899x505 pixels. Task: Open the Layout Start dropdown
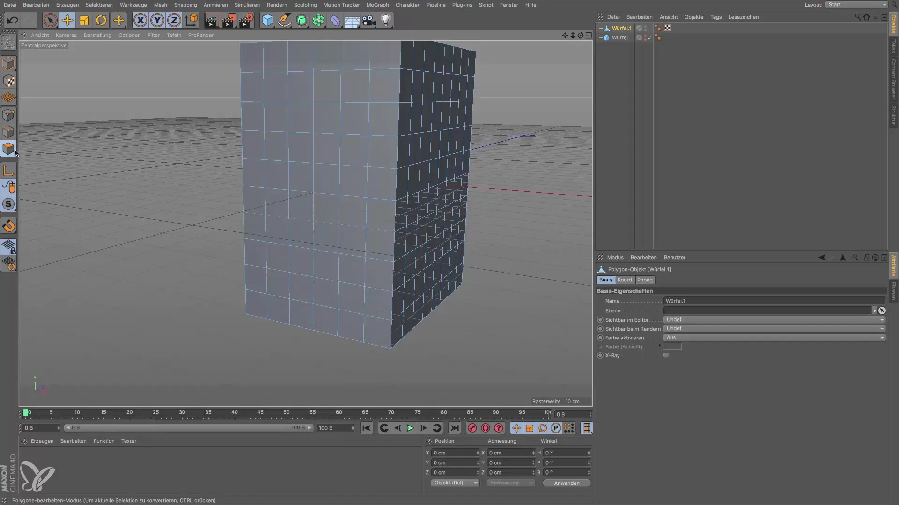(856, 5)
